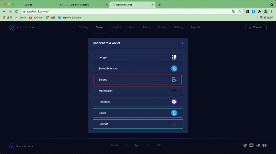
Task: Select the Ledger wallet option
Action: point(138,57)
